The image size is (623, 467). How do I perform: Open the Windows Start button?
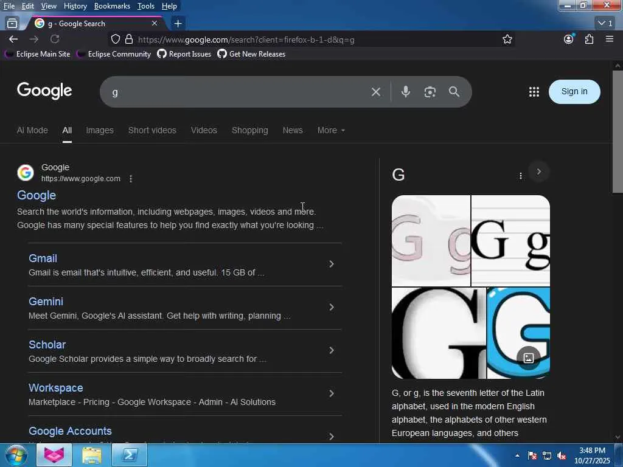[16, 455]
